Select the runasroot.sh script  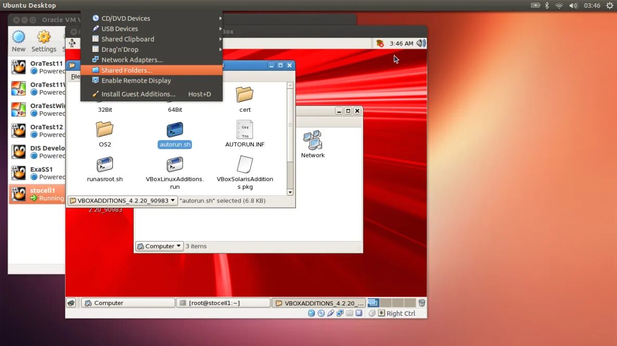[x=105, y=169]
